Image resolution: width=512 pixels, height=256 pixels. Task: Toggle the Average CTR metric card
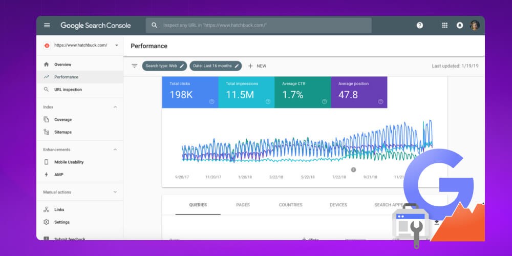(303, 92)
